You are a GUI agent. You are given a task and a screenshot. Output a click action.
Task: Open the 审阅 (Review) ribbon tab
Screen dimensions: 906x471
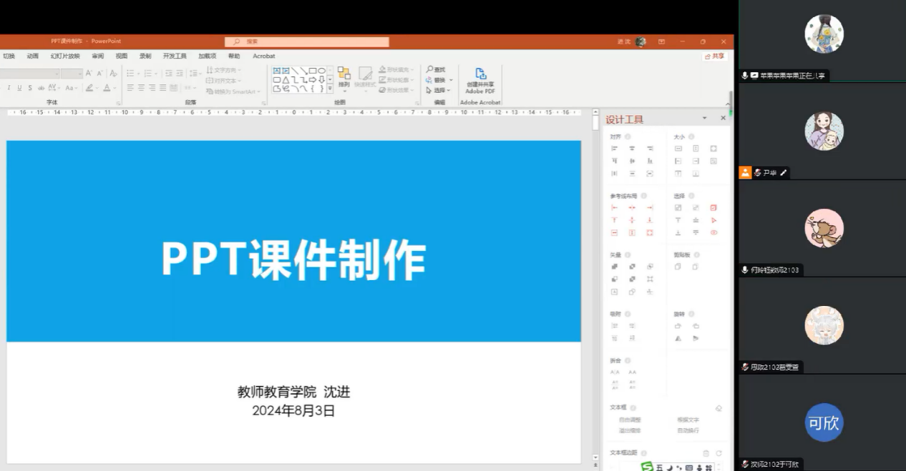pos(97,56)
